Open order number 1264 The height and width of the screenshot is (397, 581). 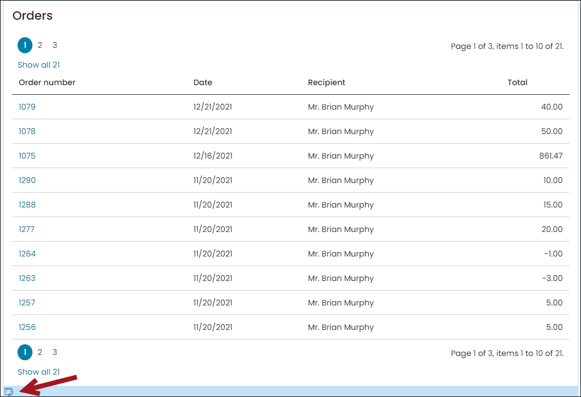click(27, 254)
